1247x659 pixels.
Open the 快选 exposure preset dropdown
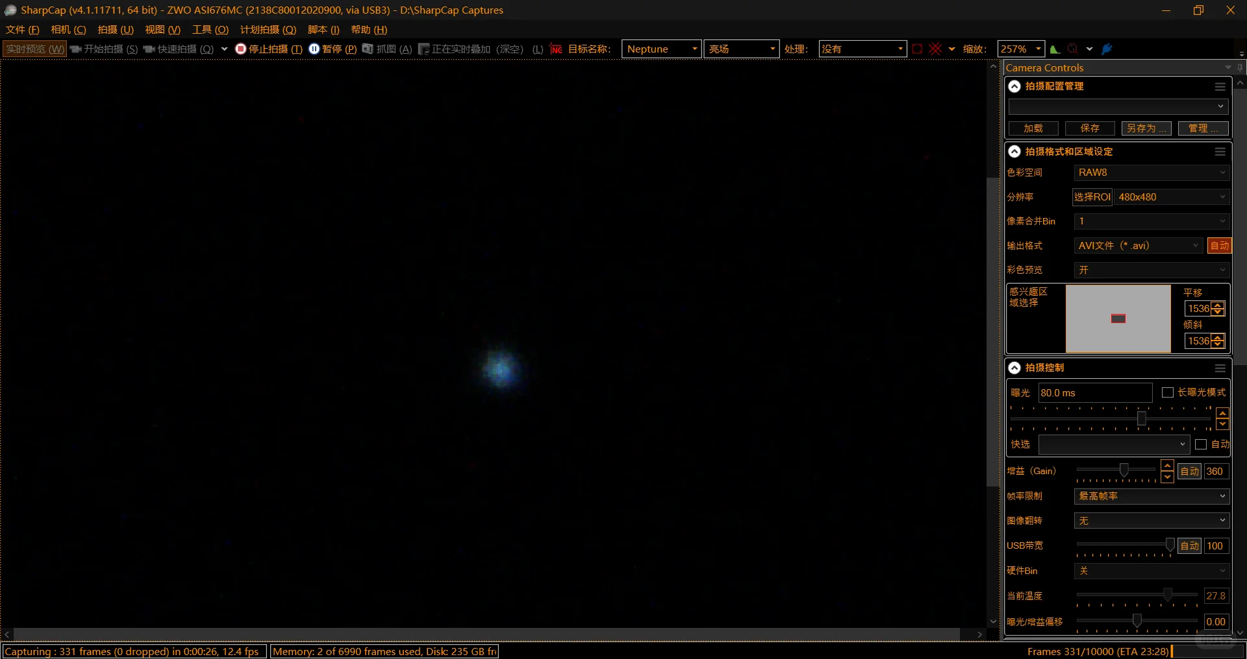tap(1114, 444)
